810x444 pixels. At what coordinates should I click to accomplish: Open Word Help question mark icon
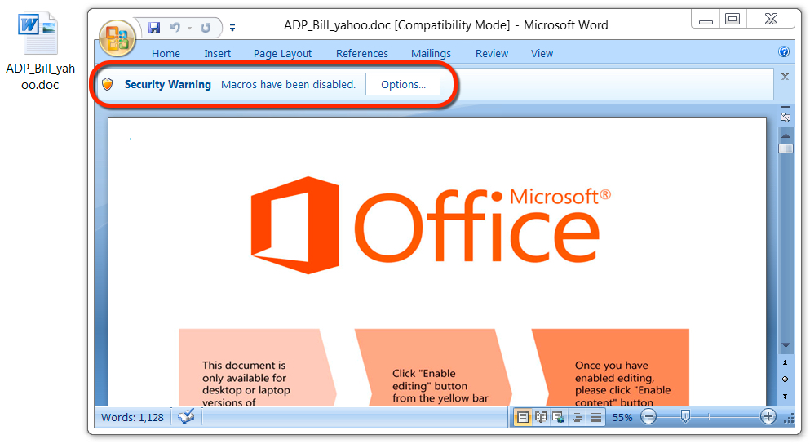(784, 51)
